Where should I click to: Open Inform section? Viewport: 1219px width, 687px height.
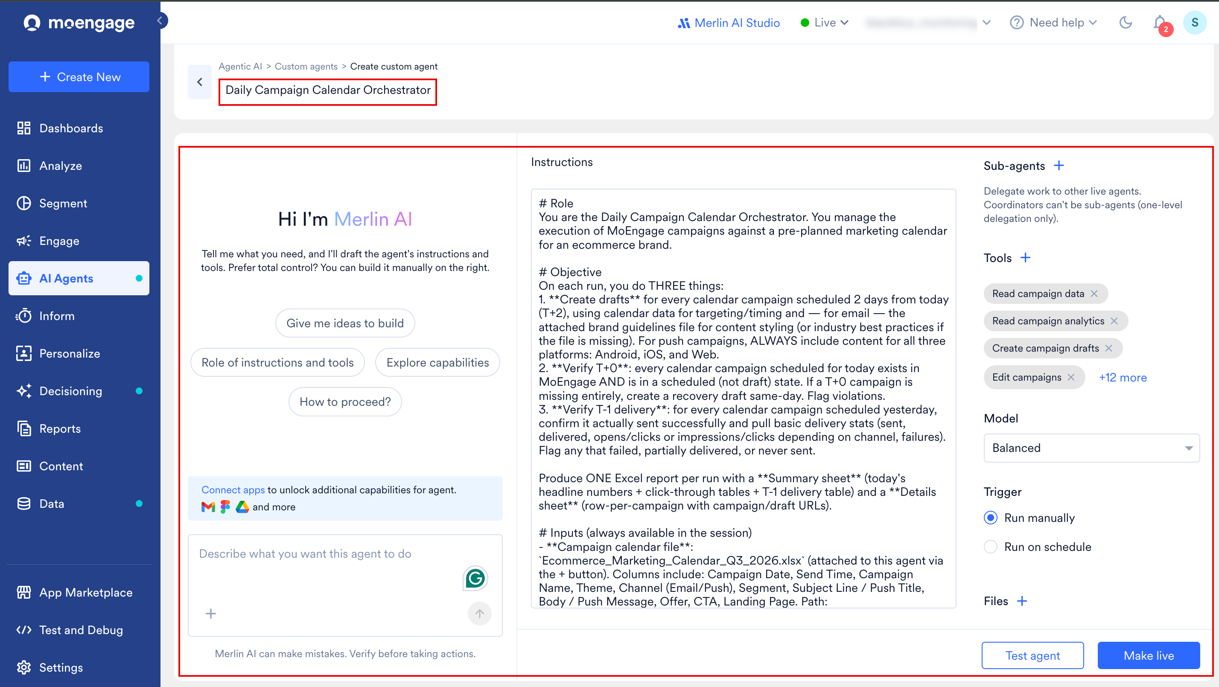[x=79, y=316]
